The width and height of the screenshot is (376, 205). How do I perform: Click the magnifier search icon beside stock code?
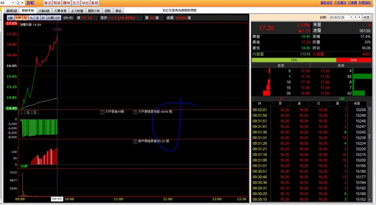tap(17, 3)
